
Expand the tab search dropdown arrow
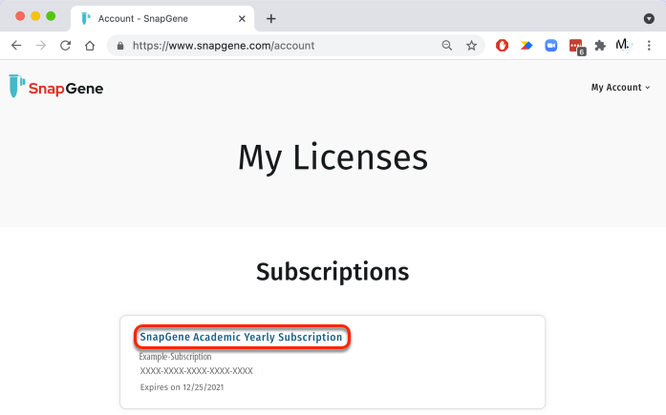[x=649, y=18]
